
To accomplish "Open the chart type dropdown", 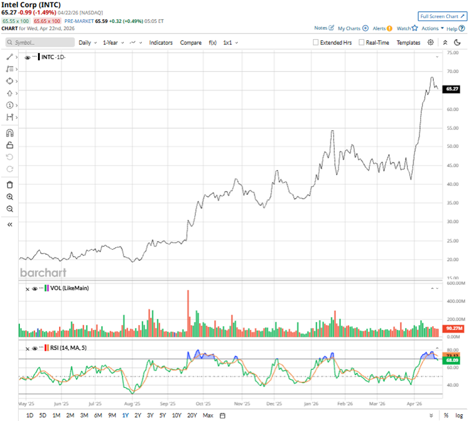I will pos(136,43).
